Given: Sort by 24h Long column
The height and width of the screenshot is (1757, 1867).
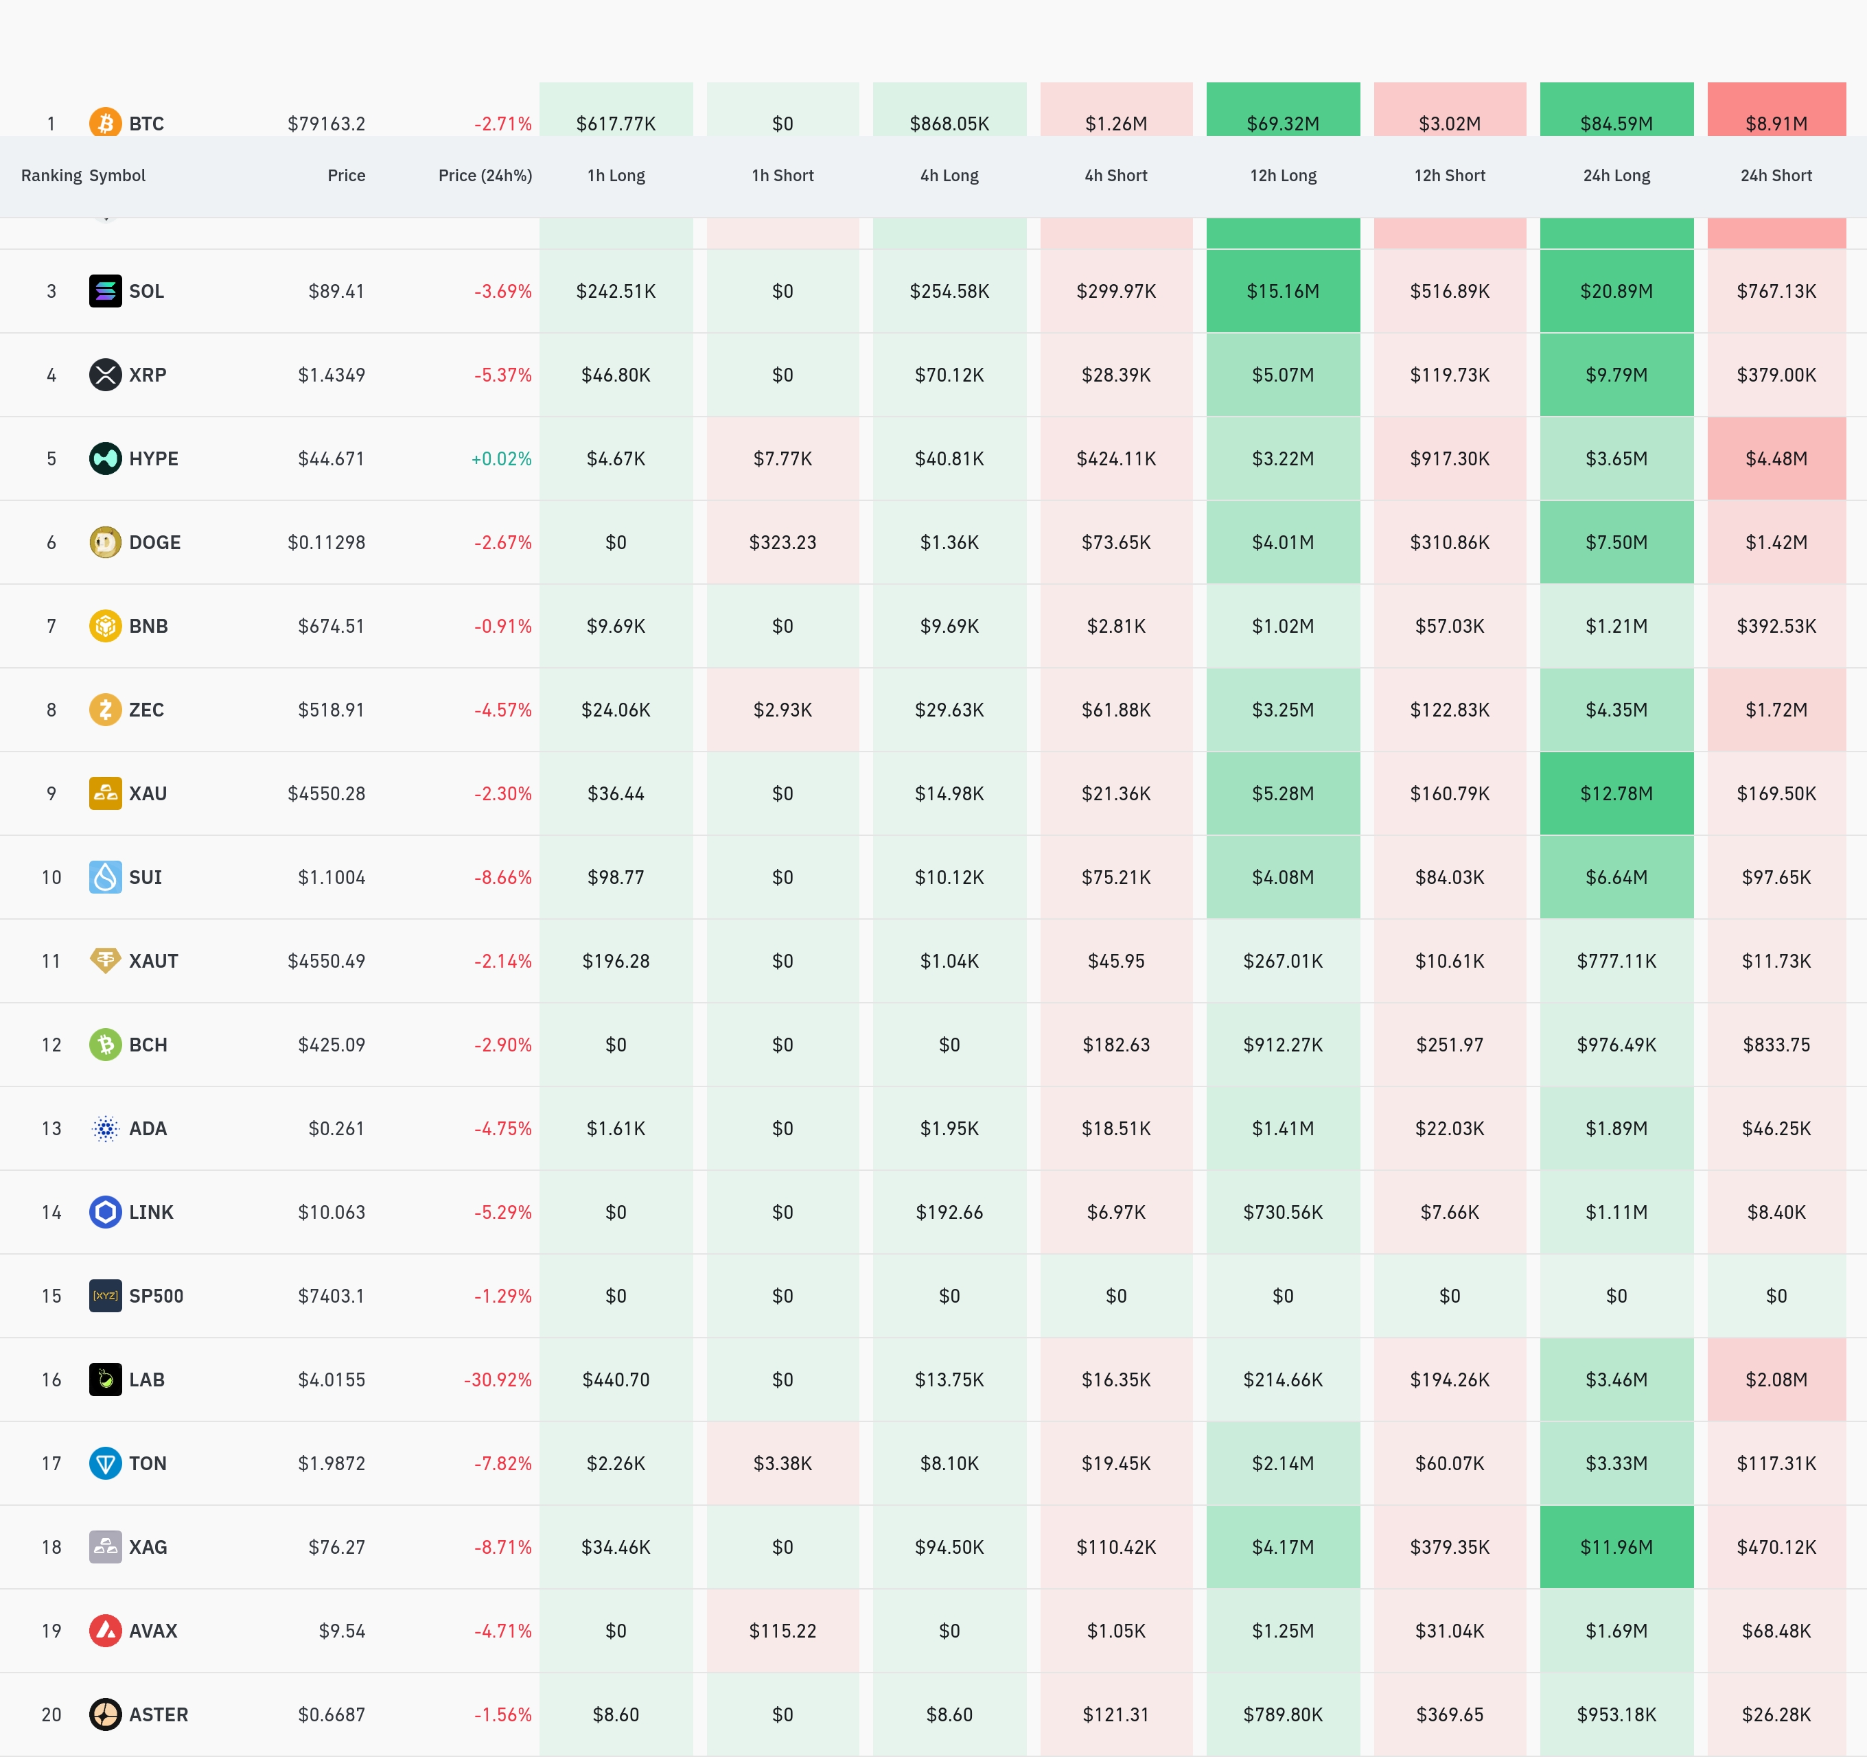Looking at the screenshot, I should (x=1617, y=176).
